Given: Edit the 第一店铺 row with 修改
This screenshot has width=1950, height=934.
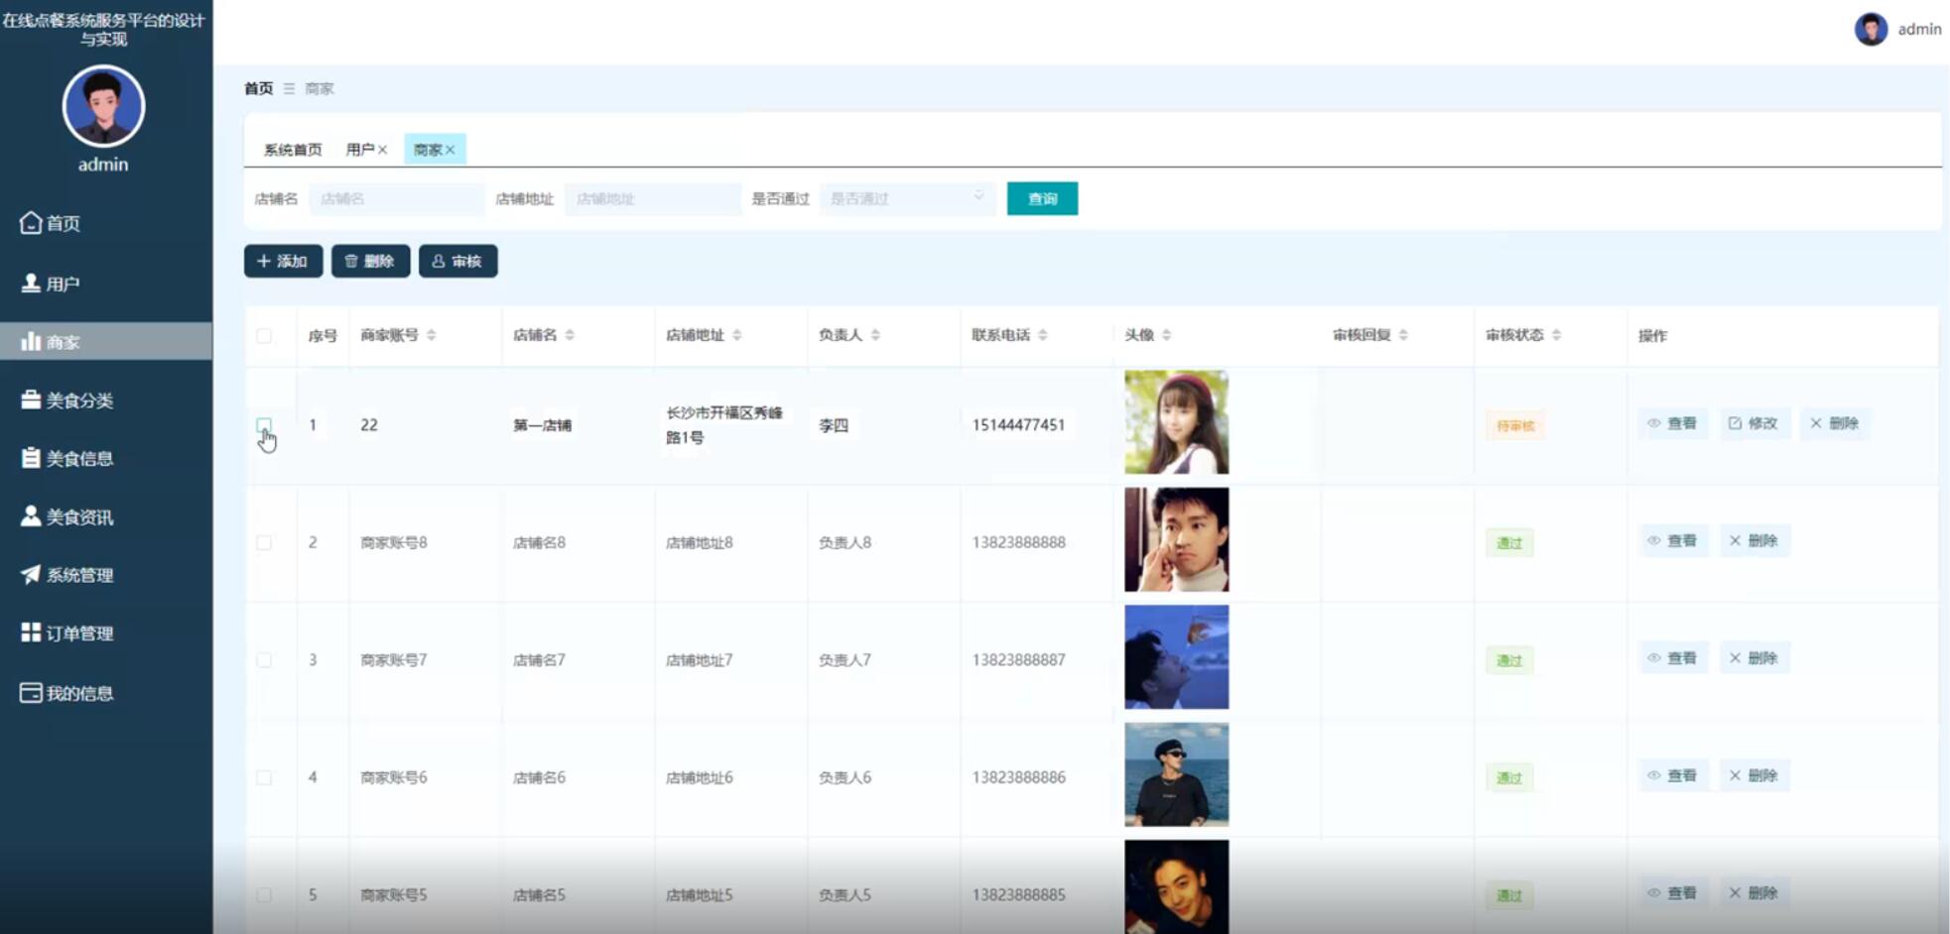Looking at the screenshot, I should coord(1754,423).
